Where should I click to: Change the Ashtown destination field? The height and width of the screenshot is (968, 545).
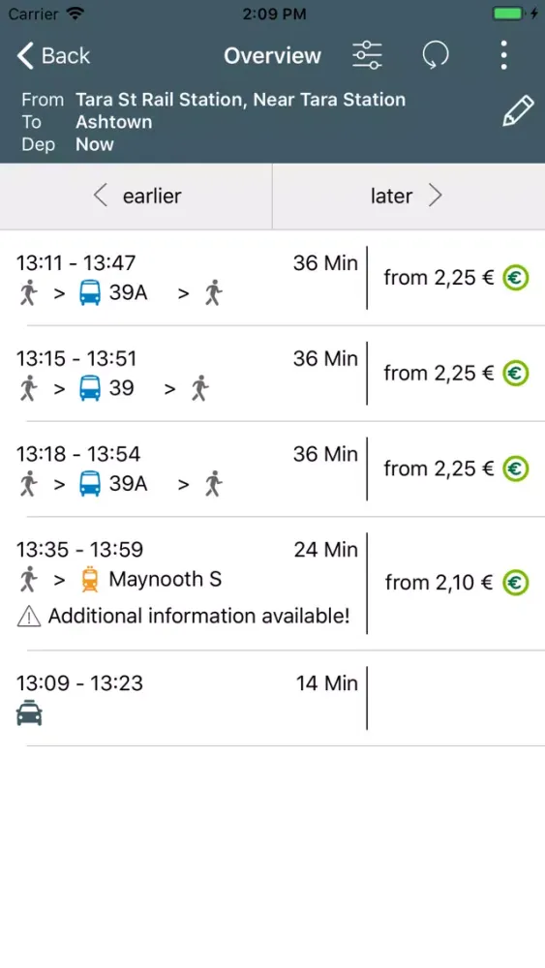(113, 122)
